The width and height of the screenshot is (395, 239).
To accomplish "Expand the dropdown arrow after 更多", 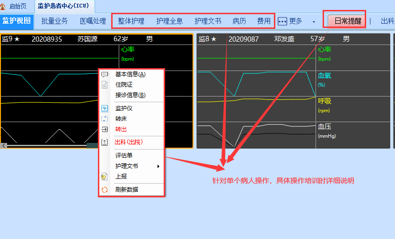I will click(314, 22).
